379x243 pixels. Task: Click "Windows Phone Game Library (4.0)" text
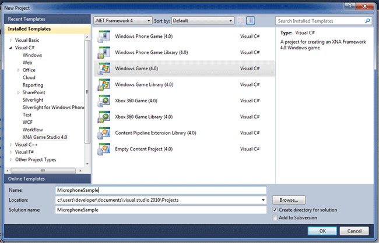(x=152, y=52)
